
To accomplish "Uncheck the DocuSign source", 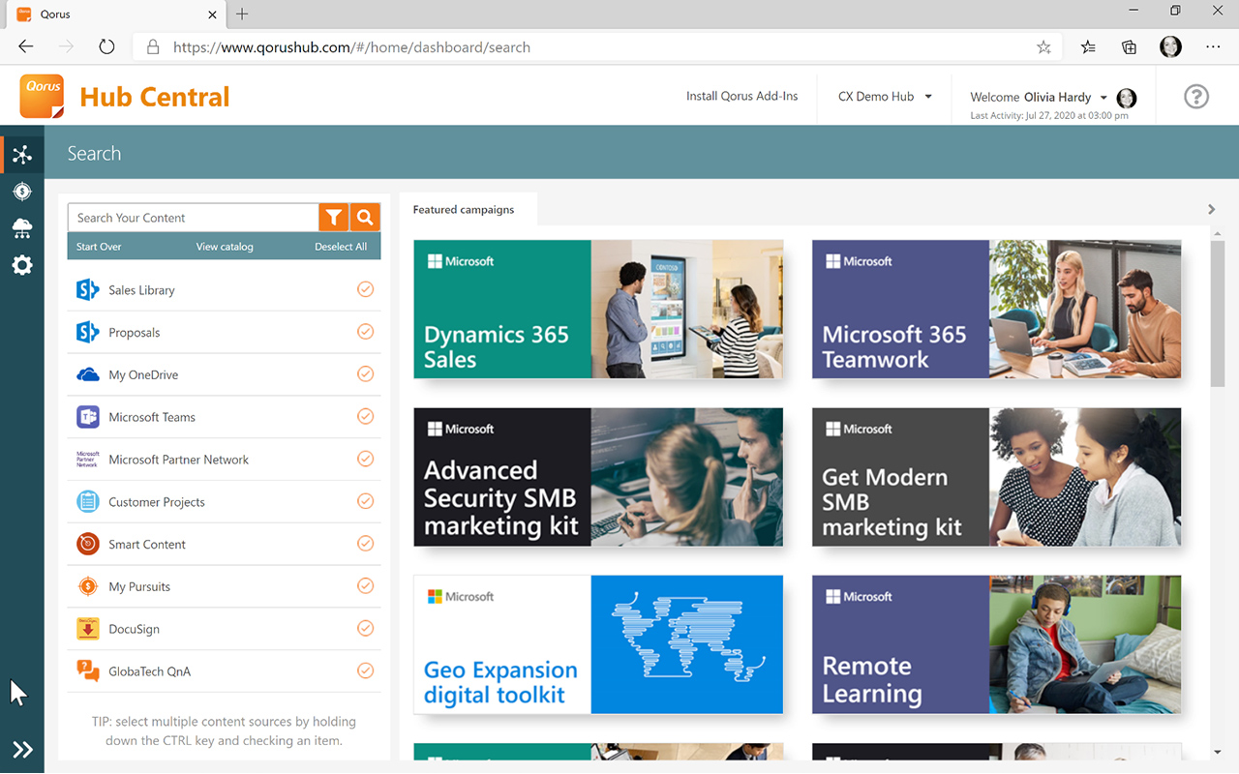I will click(x=365, y=629).
